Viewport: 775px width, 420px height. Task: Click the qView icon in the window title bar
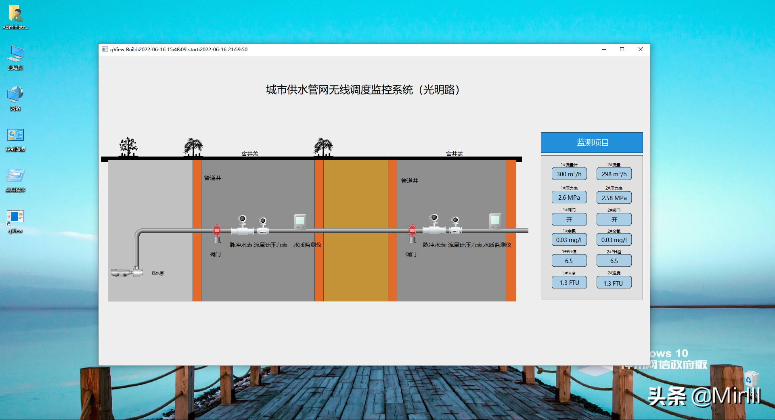(105, 49)
